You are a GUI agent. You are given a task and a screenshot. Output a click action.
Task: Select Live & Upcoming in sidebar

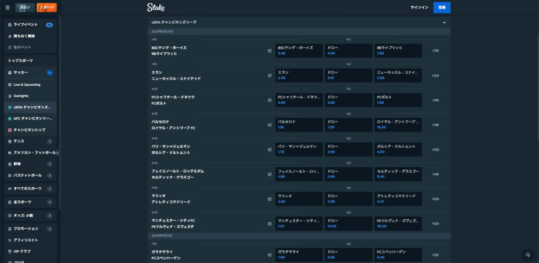(x=30, y=85)
